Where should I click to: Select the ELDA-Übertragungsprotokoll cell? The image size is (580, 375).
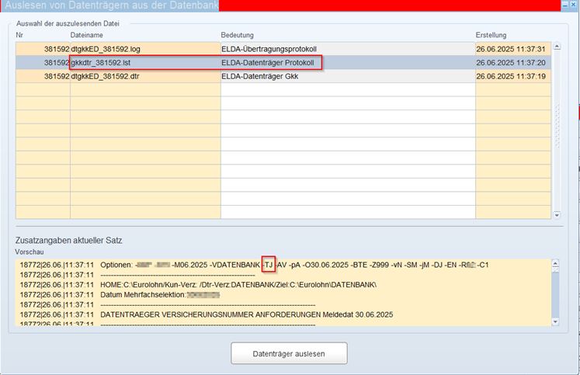269,49
